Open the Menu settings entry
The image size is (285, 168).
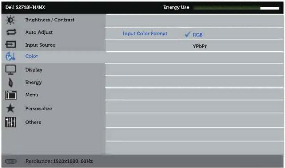[32, 95]
